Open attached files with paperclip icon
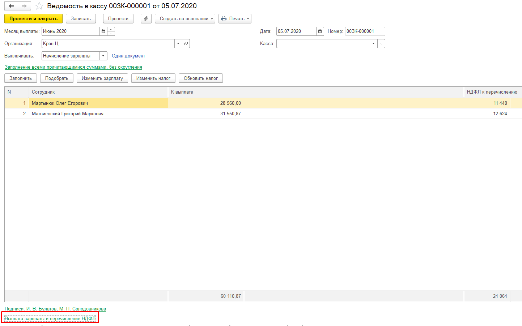 146,18
